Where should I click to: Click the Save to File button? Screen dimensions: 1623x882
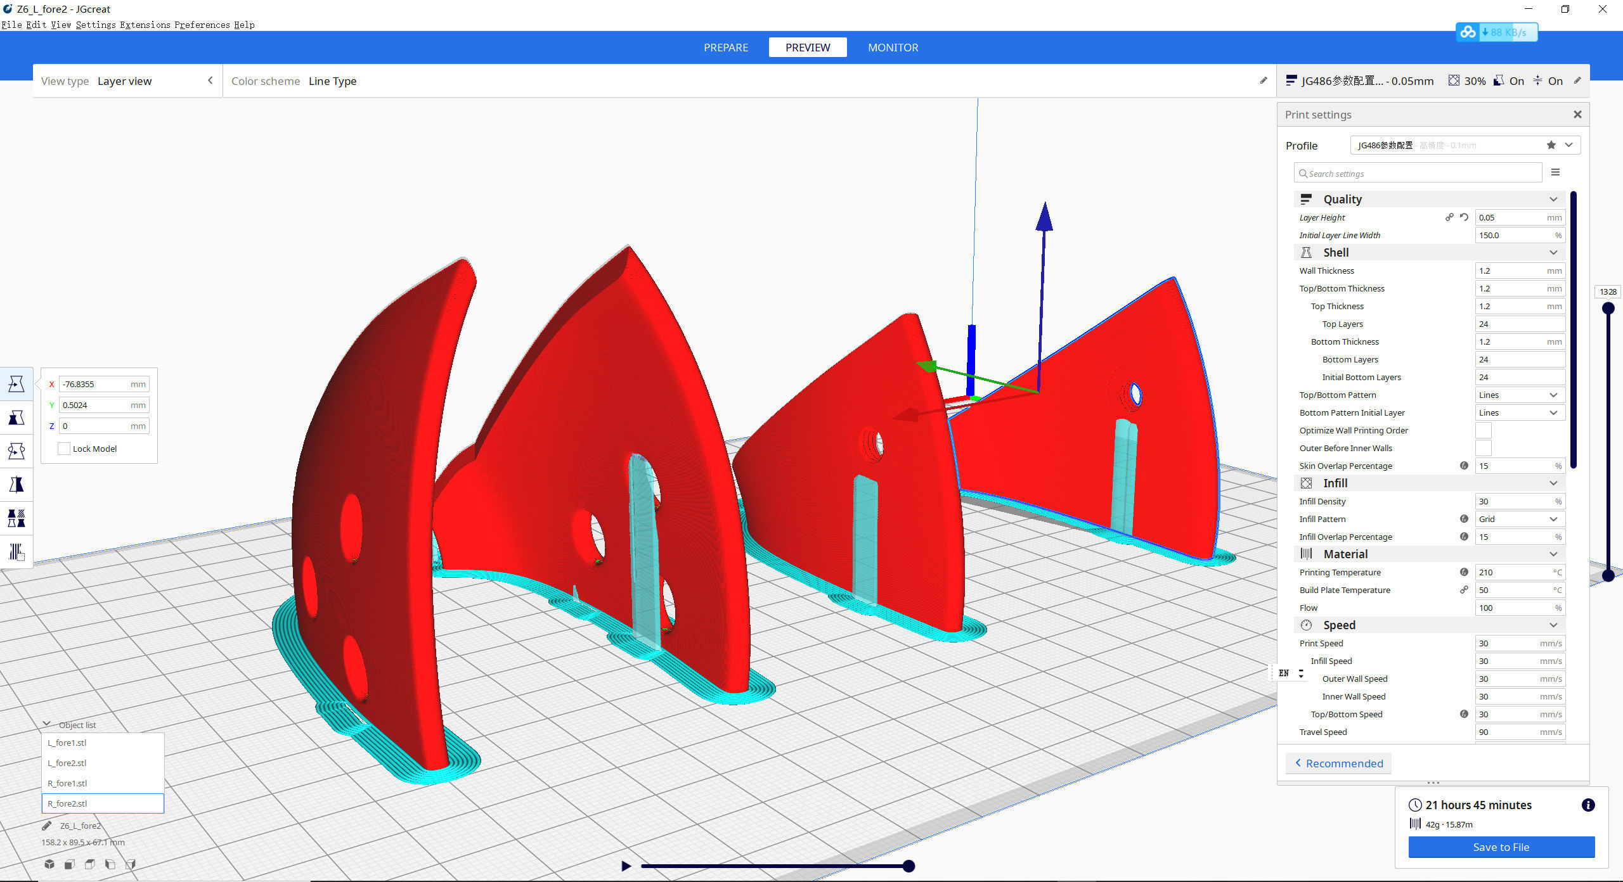tap(1501, 847)
